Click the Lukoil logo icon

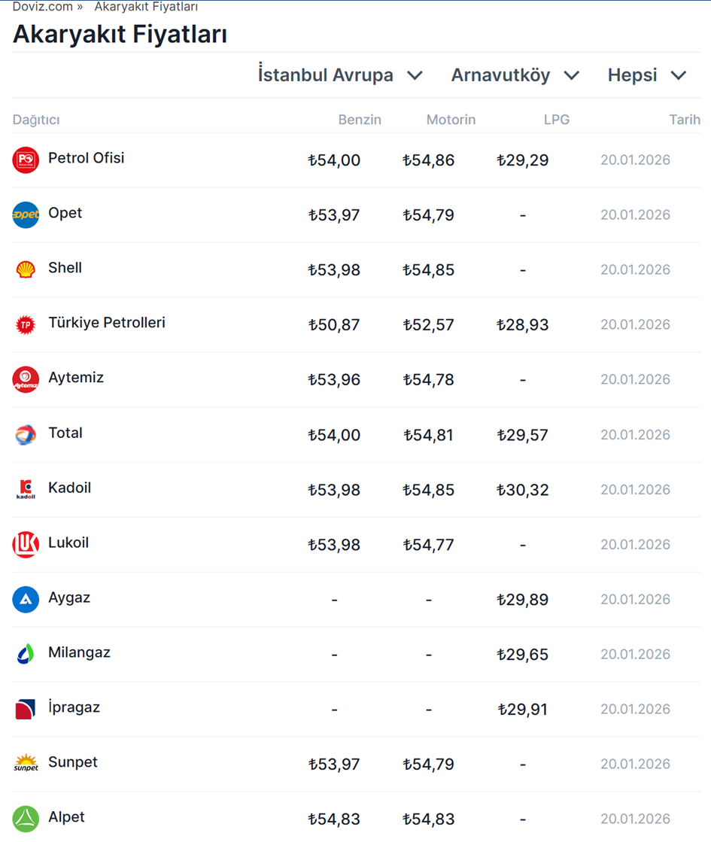[x=26, y=544]
